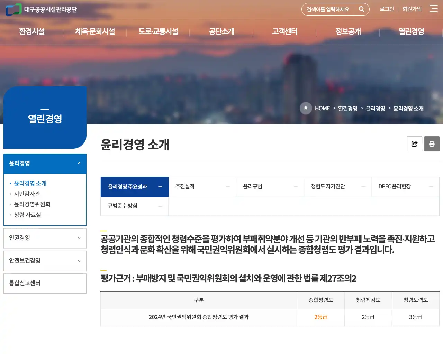Select 정보공개 in the top navigation
The image size is (443, 354).
pyautogui.click(x=347, y=31)
